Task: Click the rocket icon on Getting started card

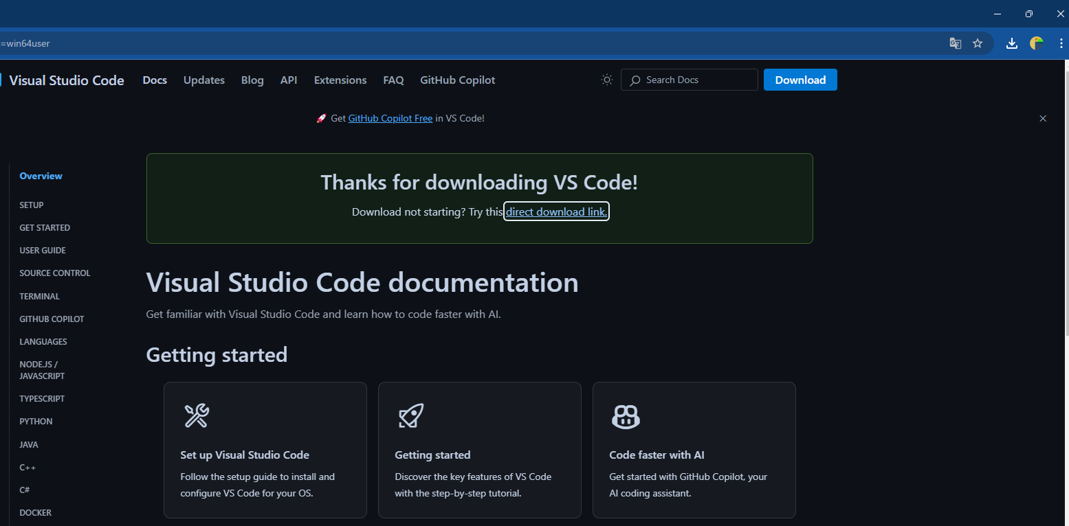Action: click(x=411, y=415)
